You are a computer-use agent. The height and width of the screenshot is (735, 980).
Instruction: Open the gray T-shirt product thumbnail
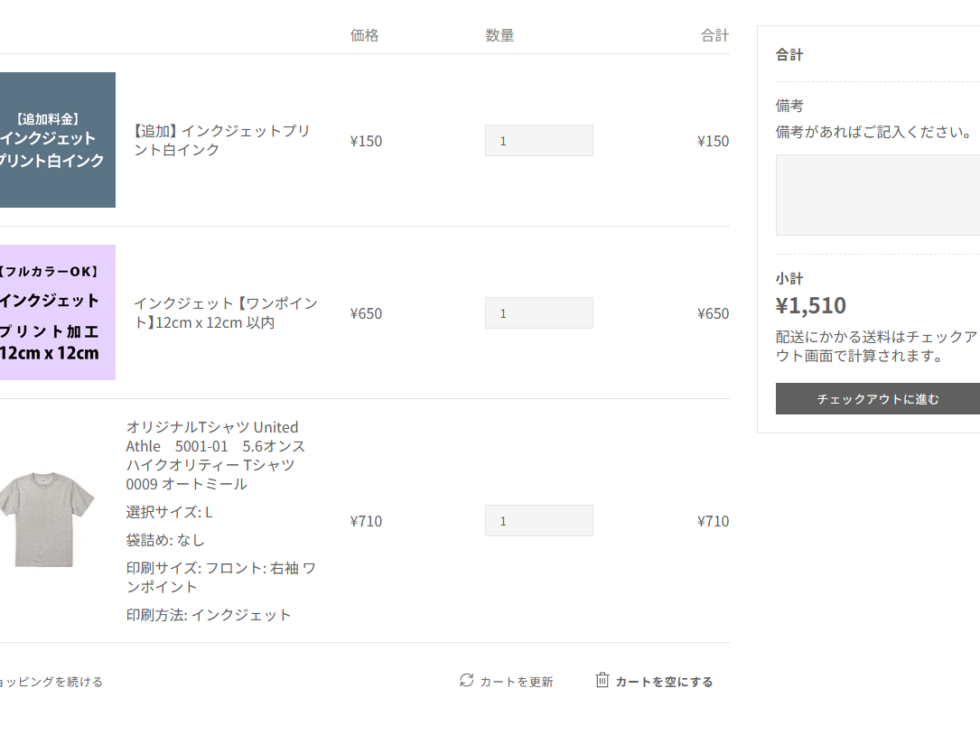tap(47, 519)
